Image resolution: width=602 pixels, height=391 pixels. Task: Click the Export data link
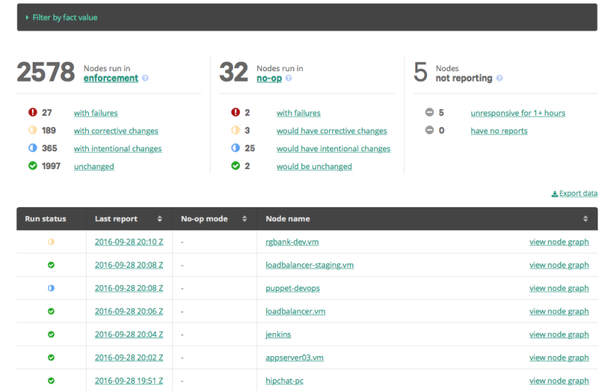tap(578, 193)
